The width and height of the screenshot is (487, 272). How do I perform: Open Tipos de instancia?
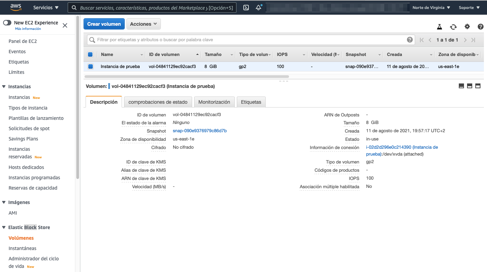28,108
